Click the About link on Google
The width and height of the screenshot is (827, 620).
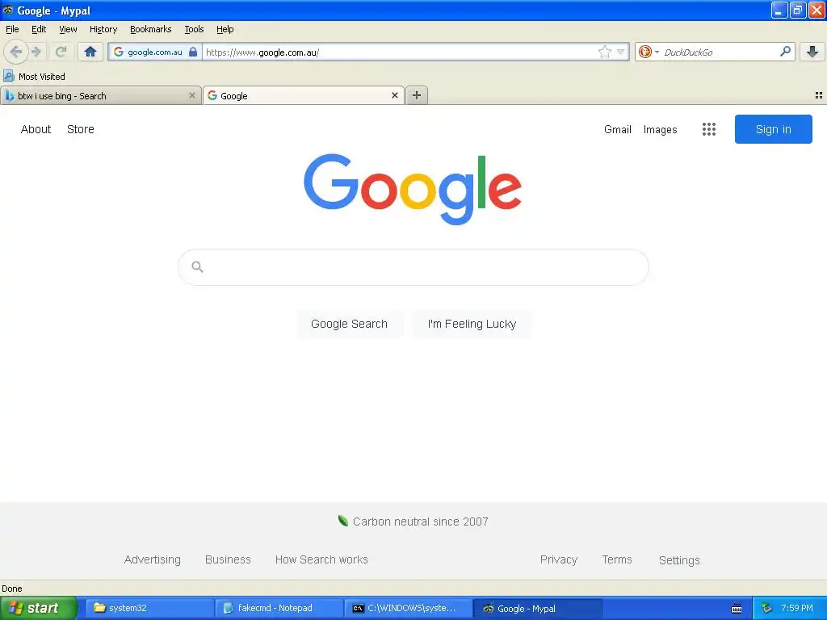pos(36,129)
